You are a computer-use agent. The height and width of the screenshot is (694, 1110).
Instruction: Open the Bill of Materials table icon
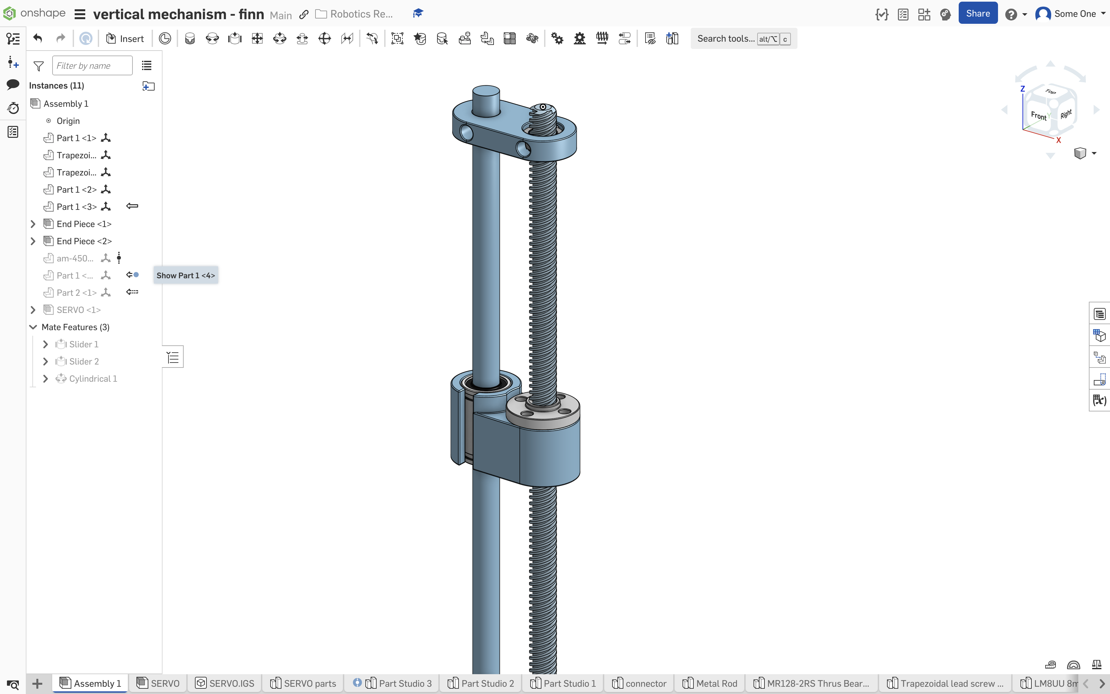1100,314
